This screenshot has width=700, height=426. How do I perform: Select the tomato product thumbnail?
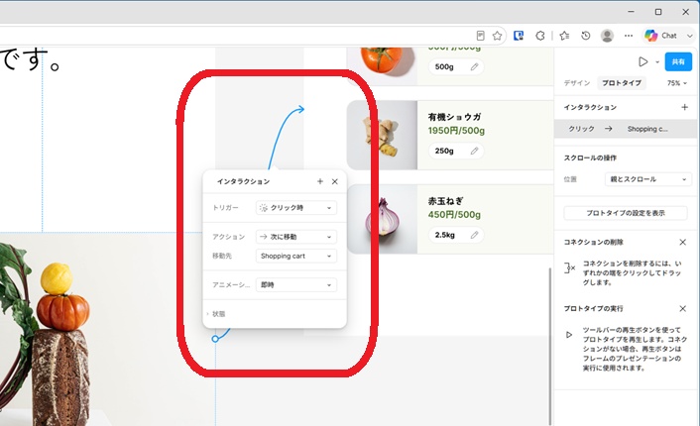[382, 66]
